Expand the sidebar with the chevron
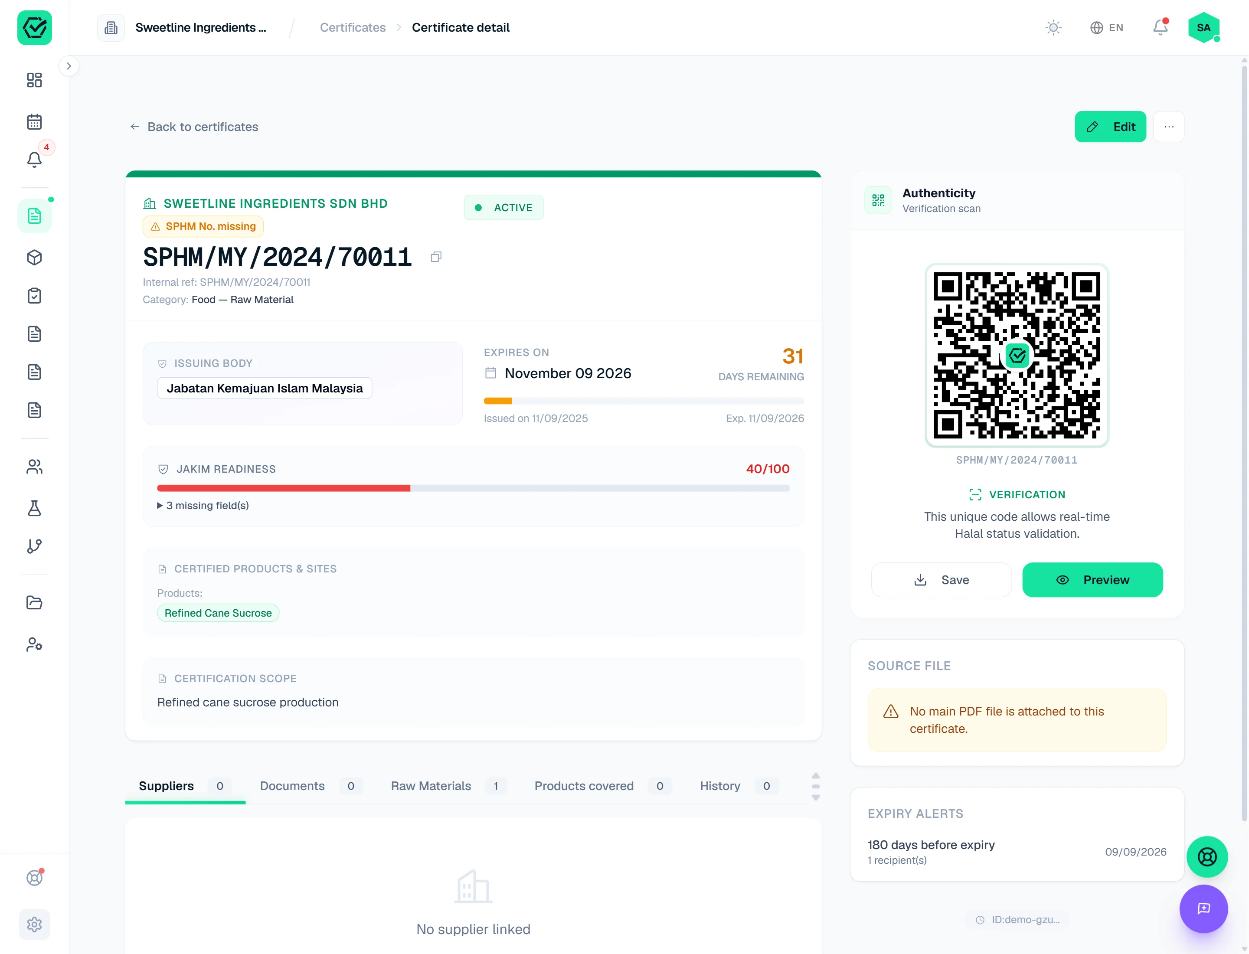 (x=69, y=66)
